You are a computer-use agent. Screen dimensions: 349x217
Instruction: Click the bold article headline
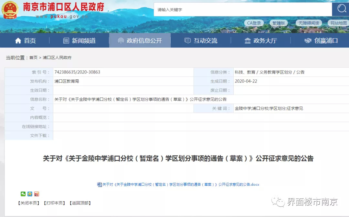coord(178,158)
